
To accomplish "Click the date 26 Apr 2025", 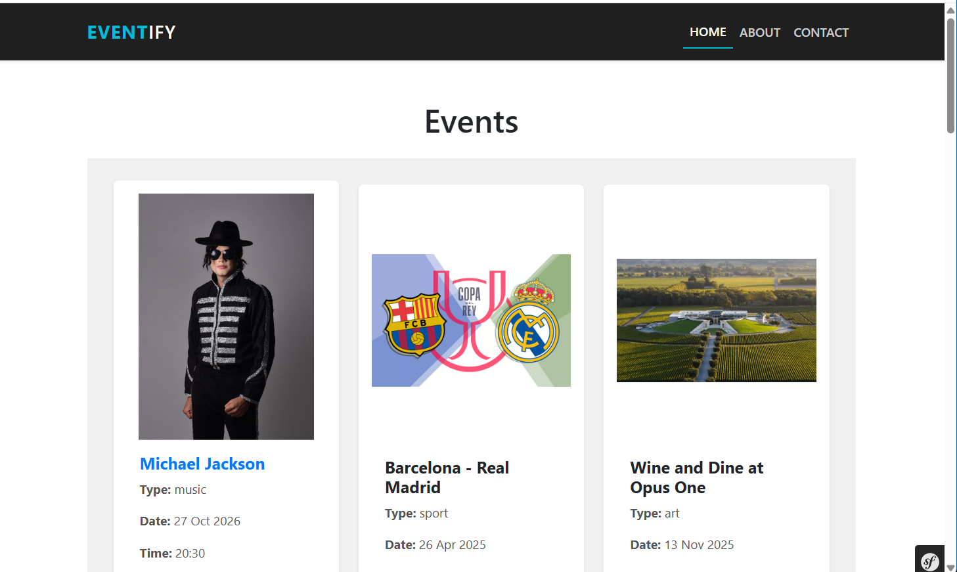I will tap(452, 545).
